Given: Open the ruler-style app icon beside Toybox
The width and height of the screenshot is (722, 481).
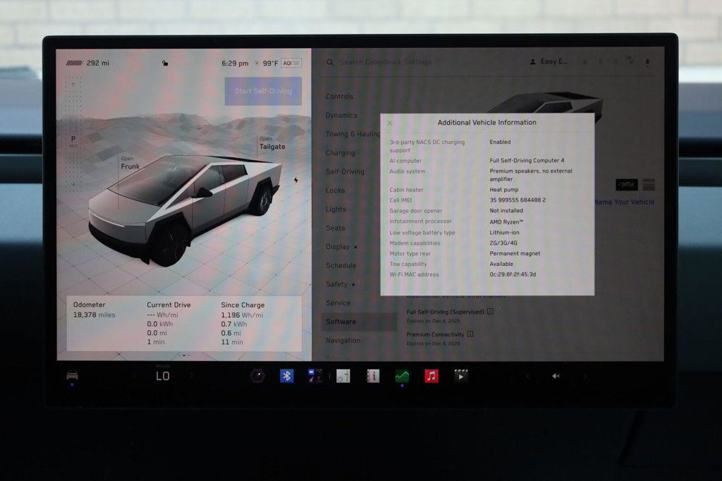Looking at the screenshot, I should pyautogui.click(x=343, y=376).
